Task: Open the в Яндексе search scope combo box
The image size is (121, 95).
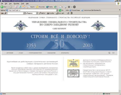Action: click(32, 13)
